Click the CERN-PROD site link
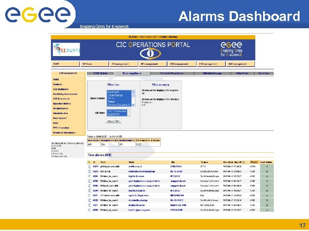This screenshot has height=231, width=309. (176, 166)
